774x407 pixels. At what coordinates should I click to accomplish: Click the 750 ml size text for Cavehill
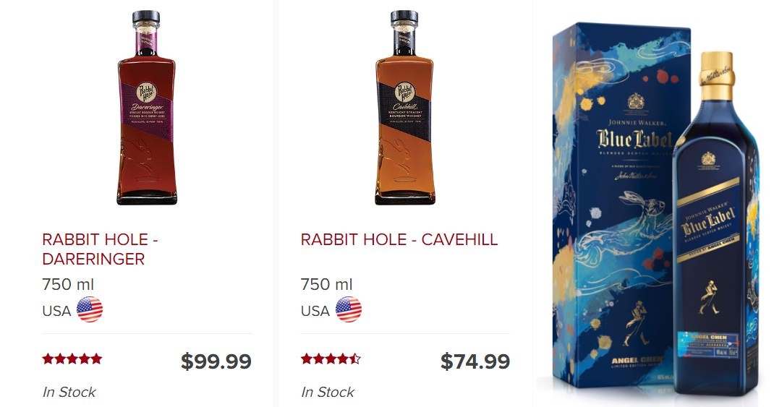327,285
